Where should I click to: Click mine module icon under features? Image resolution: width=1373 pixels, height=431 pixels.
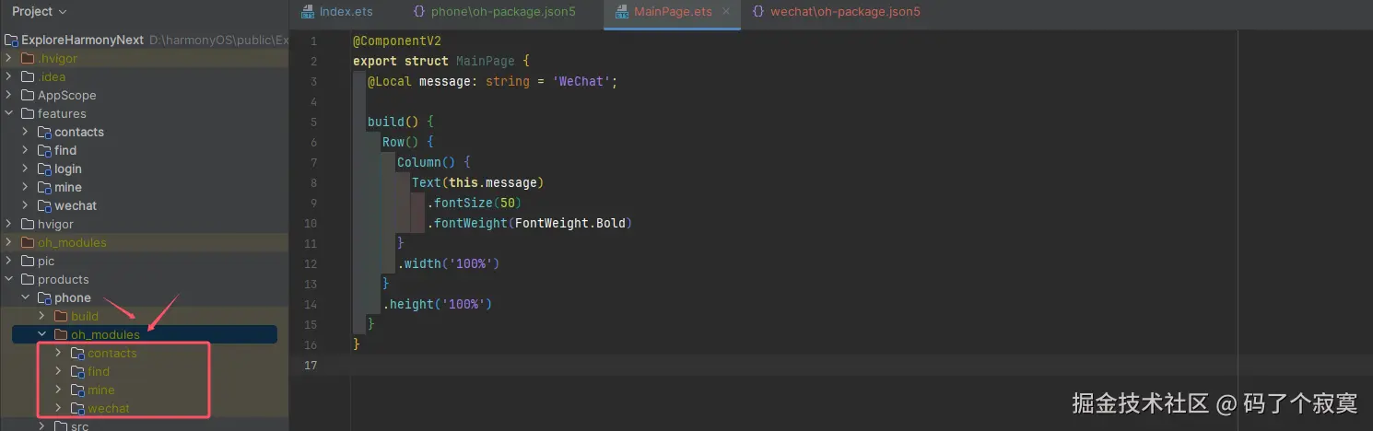click(44, 188)
